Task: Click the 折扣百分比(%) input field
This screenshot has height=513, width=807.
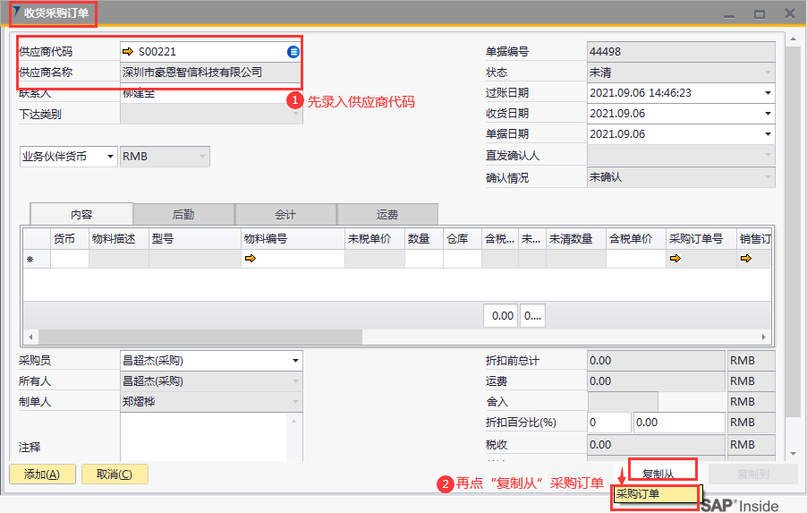Action: 608,423
